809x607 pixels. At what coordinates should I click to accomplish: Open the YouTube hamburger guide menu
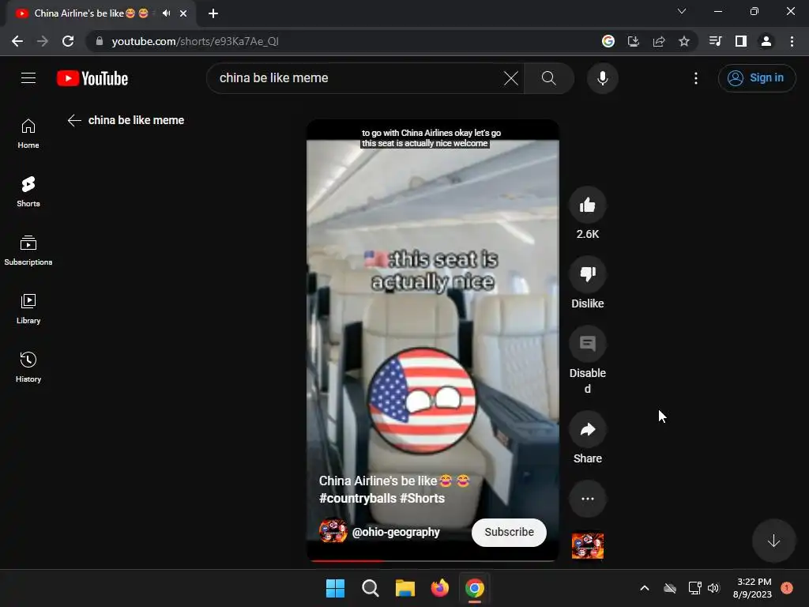click(28, 78)
